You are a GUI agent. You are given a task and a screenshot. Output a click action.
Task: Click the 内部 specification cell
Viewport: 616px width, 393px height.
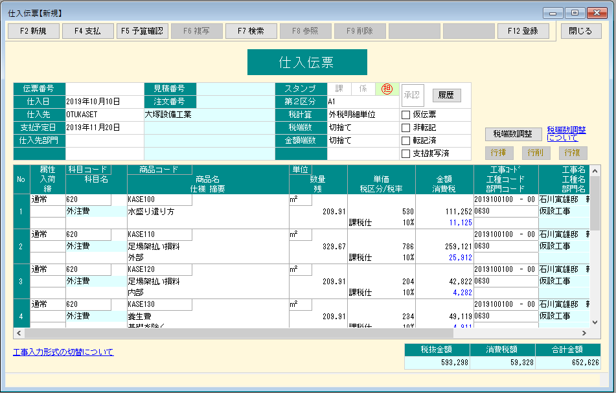[208, 293]
